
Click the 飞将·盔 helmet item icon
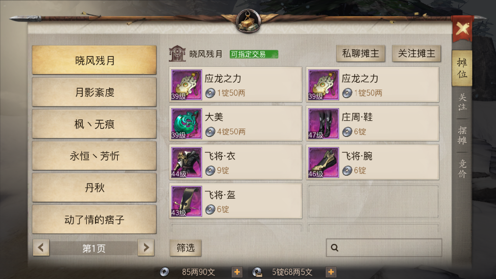tap(186, 202)
